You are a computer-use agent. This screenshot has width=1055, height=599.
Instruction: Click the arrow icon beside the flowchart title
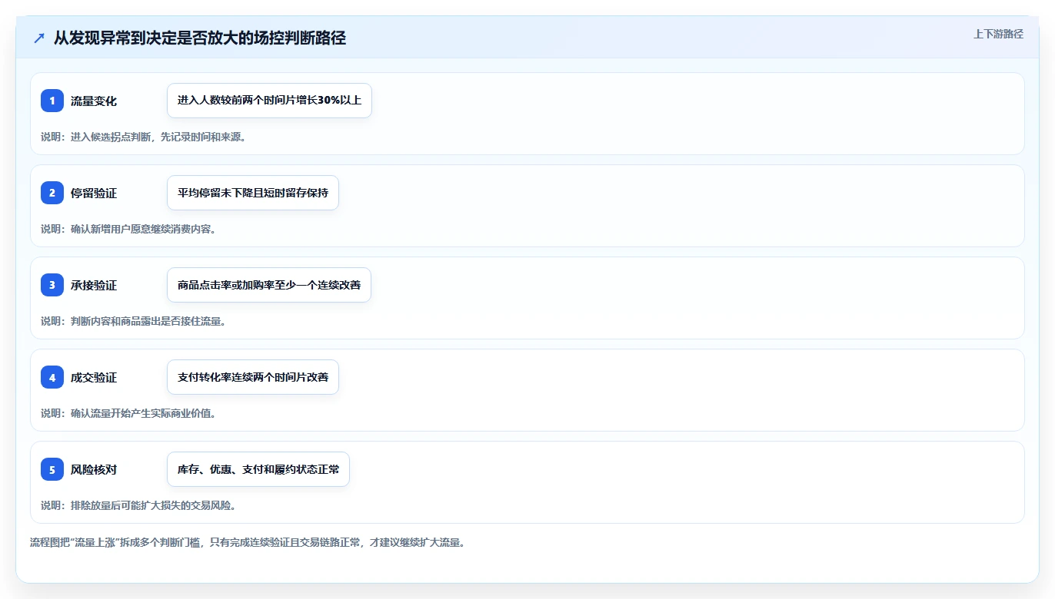[39, 38]
